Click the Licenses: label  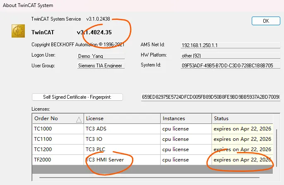point(41,109)
